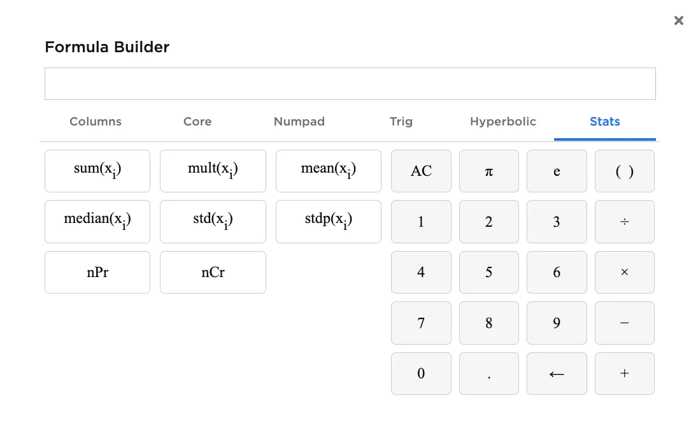Insert the nCr combination function
Viewport: 698px width, 437px height.
tap(213, 272)
